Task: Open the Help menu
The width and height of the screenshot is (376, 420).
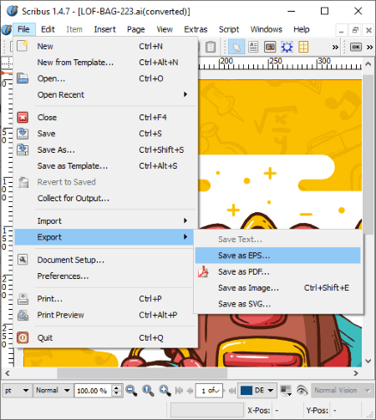Action: click(302, 29)
